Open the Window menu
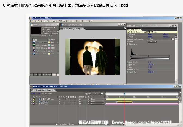 (x=84, y=21)
